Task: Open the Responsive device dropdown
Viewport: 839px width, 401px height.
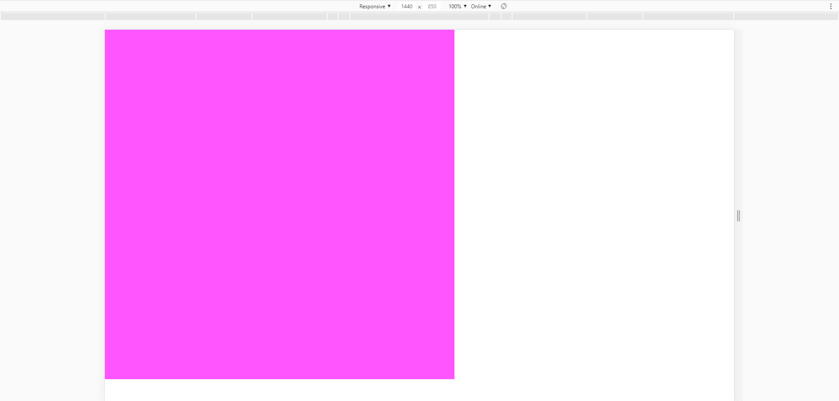Action: (374, 6)
